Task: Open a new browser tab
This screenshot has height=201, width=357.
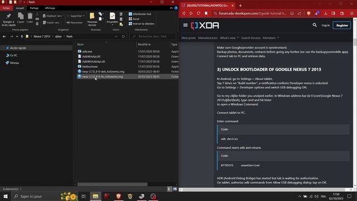Action: pyautogui.click(x=240, y=5)
